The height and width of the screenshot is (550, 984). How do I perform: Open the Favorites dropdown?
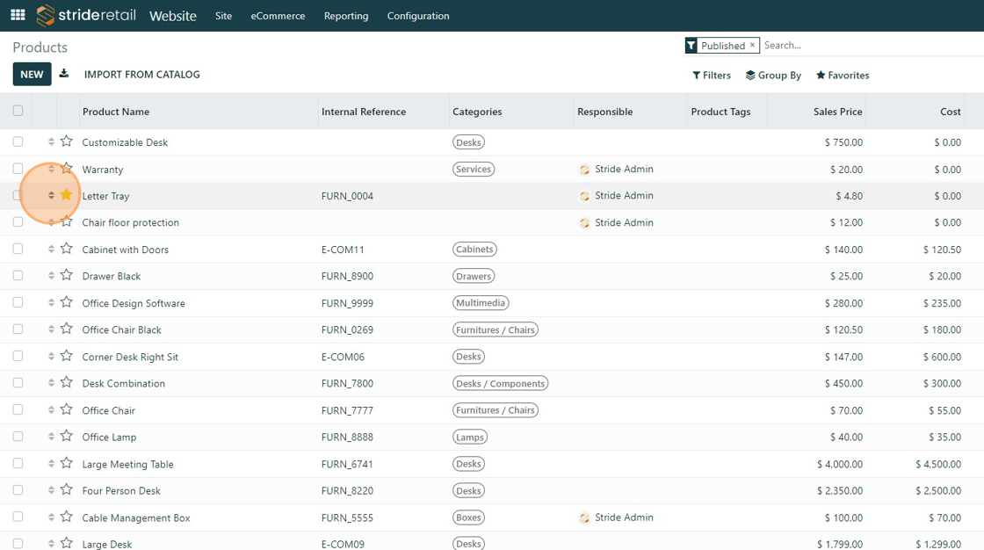[843, 76]
